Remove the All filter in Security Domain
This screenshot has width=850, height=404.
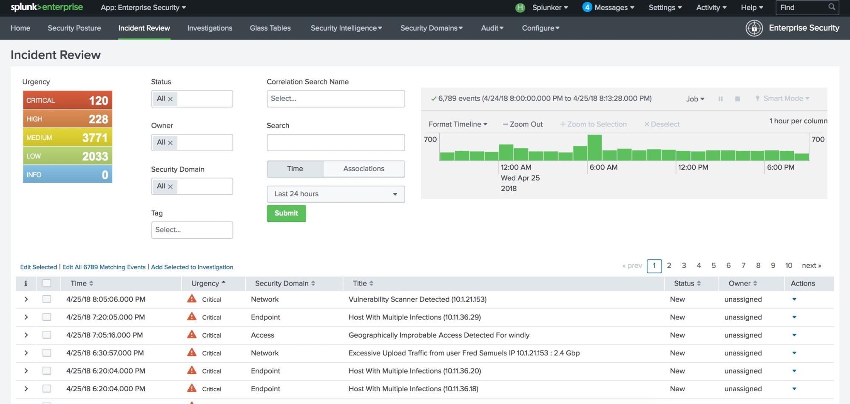[170, 186]
